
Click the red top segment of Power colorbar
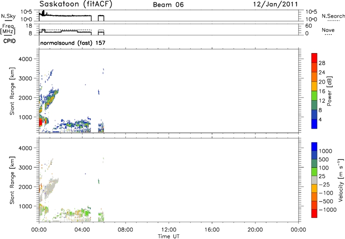click(314, 58)
